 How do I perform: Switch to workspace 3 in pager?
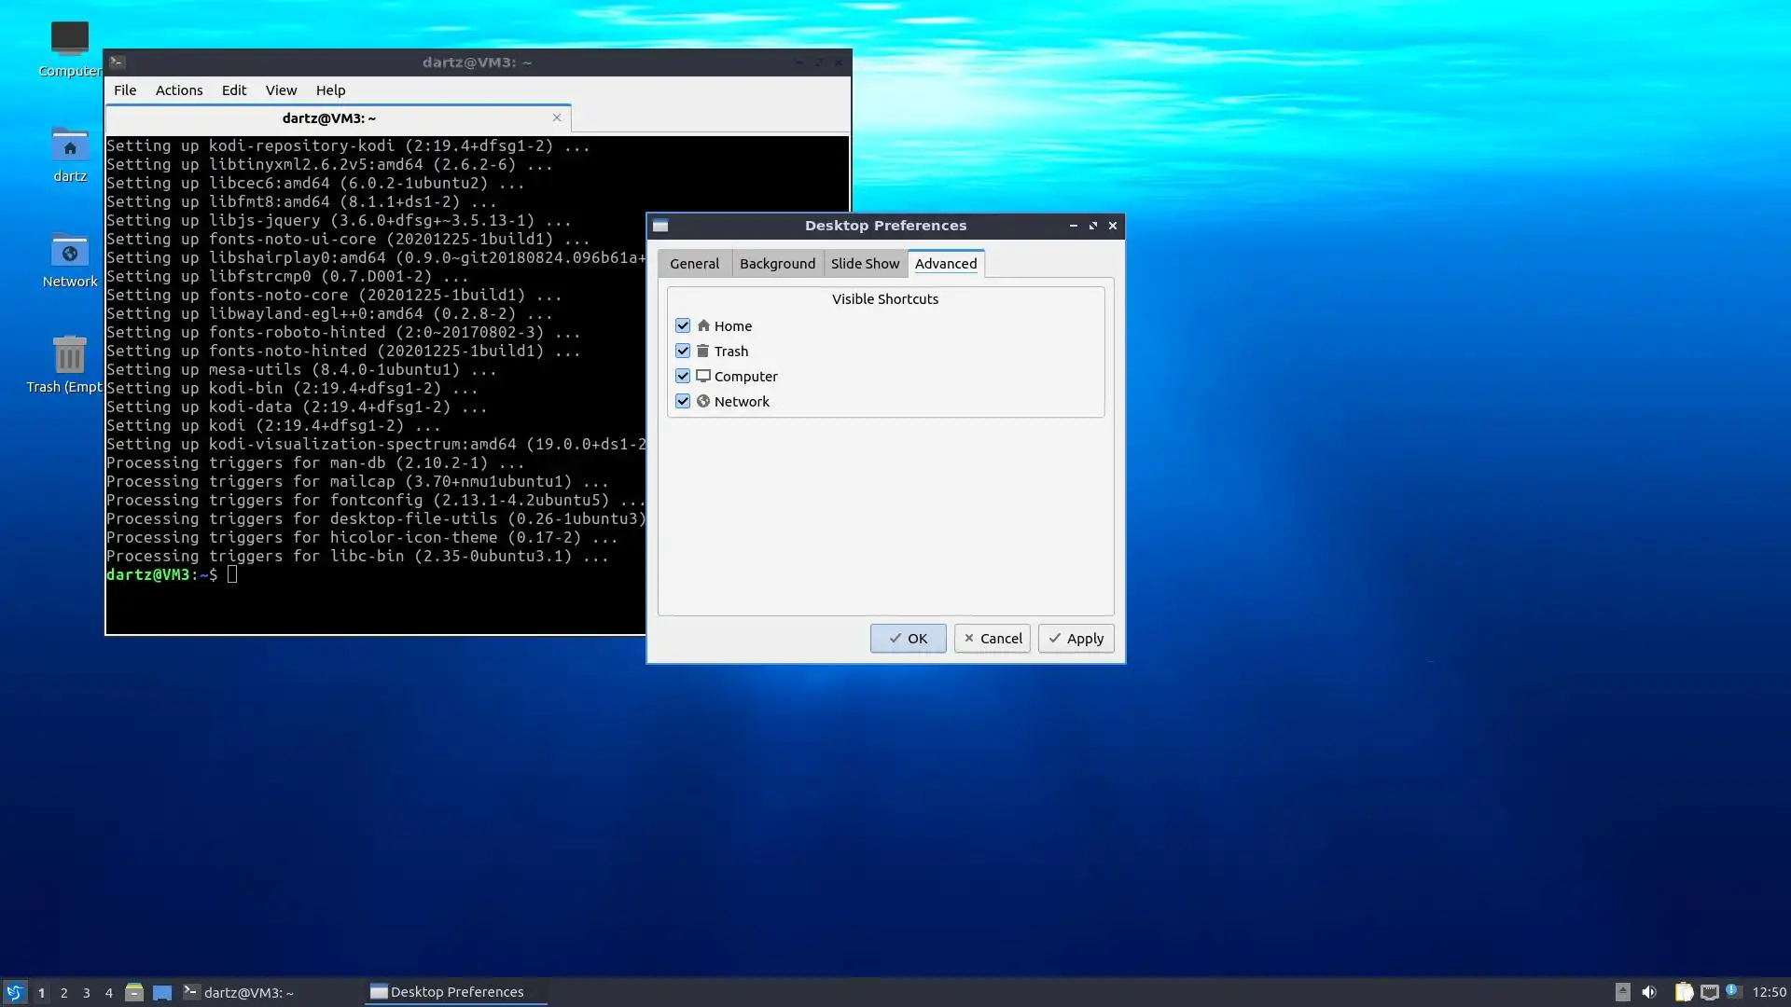(87, 993)
